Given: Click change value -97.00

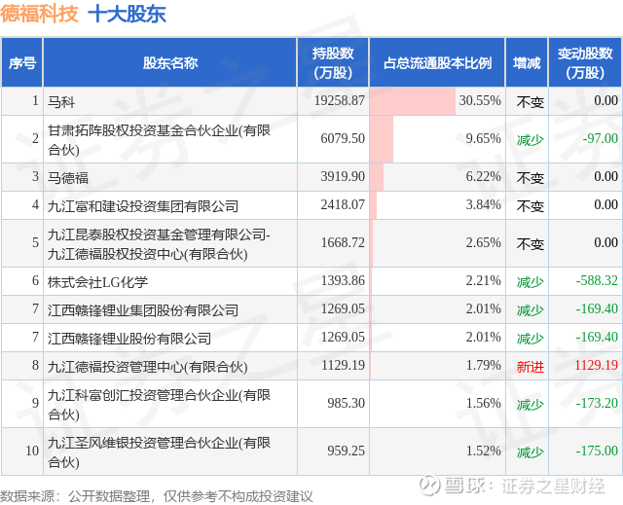Looking at the screenshot, I should coord(600,138).
